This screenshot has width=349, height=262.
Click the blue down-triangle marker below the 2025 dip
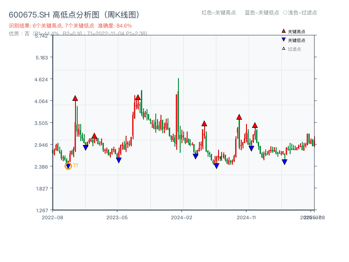point(284,161)
